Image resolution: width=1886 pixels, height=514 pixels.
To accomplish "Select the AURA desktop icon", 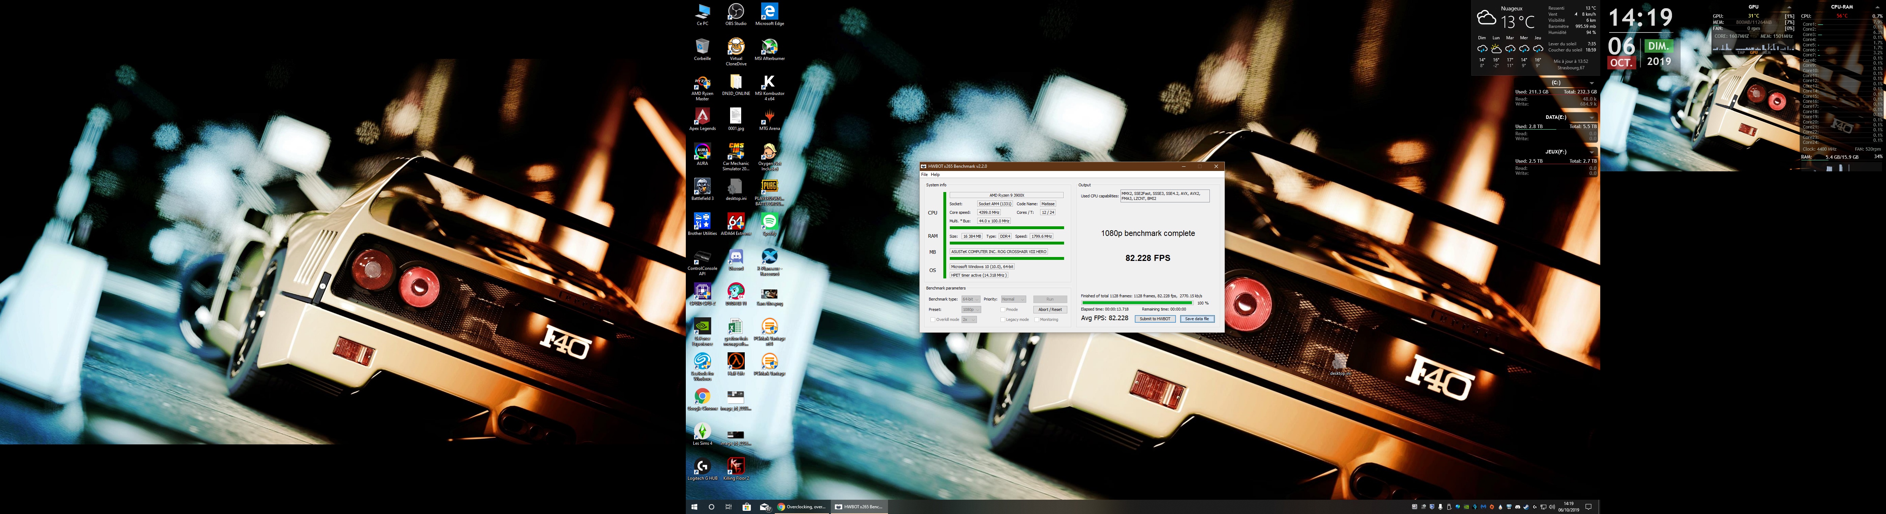I will (702, 154).
